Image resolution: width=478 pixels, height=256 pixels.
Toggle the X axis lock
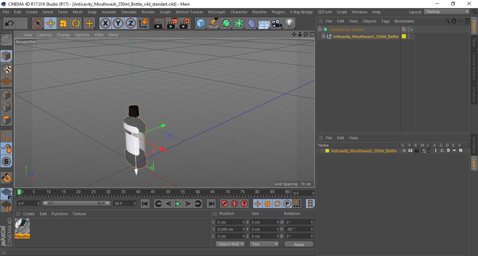pyautogui.click(x=105, y=24)
